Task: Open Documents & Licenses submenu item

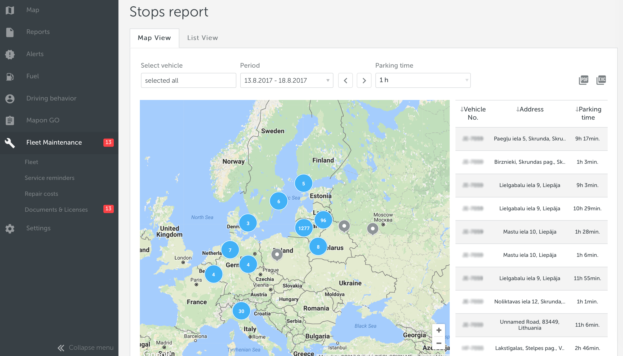Action: 56,209
